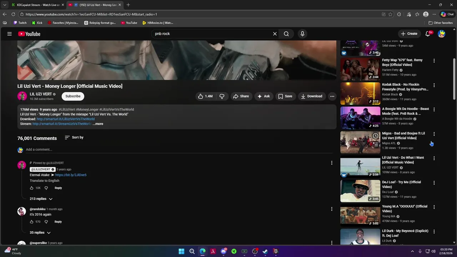Translate pinned comment to English
Image resolution: width=457 pixels, height=257 pixels.
[44, 181]
